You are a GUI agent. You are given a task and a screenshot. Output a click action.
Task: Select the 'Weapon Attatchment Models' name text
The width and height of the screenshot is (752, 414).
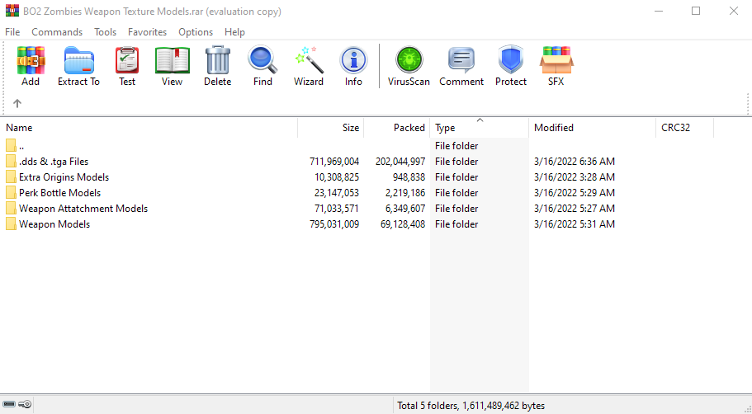(83, 209)
